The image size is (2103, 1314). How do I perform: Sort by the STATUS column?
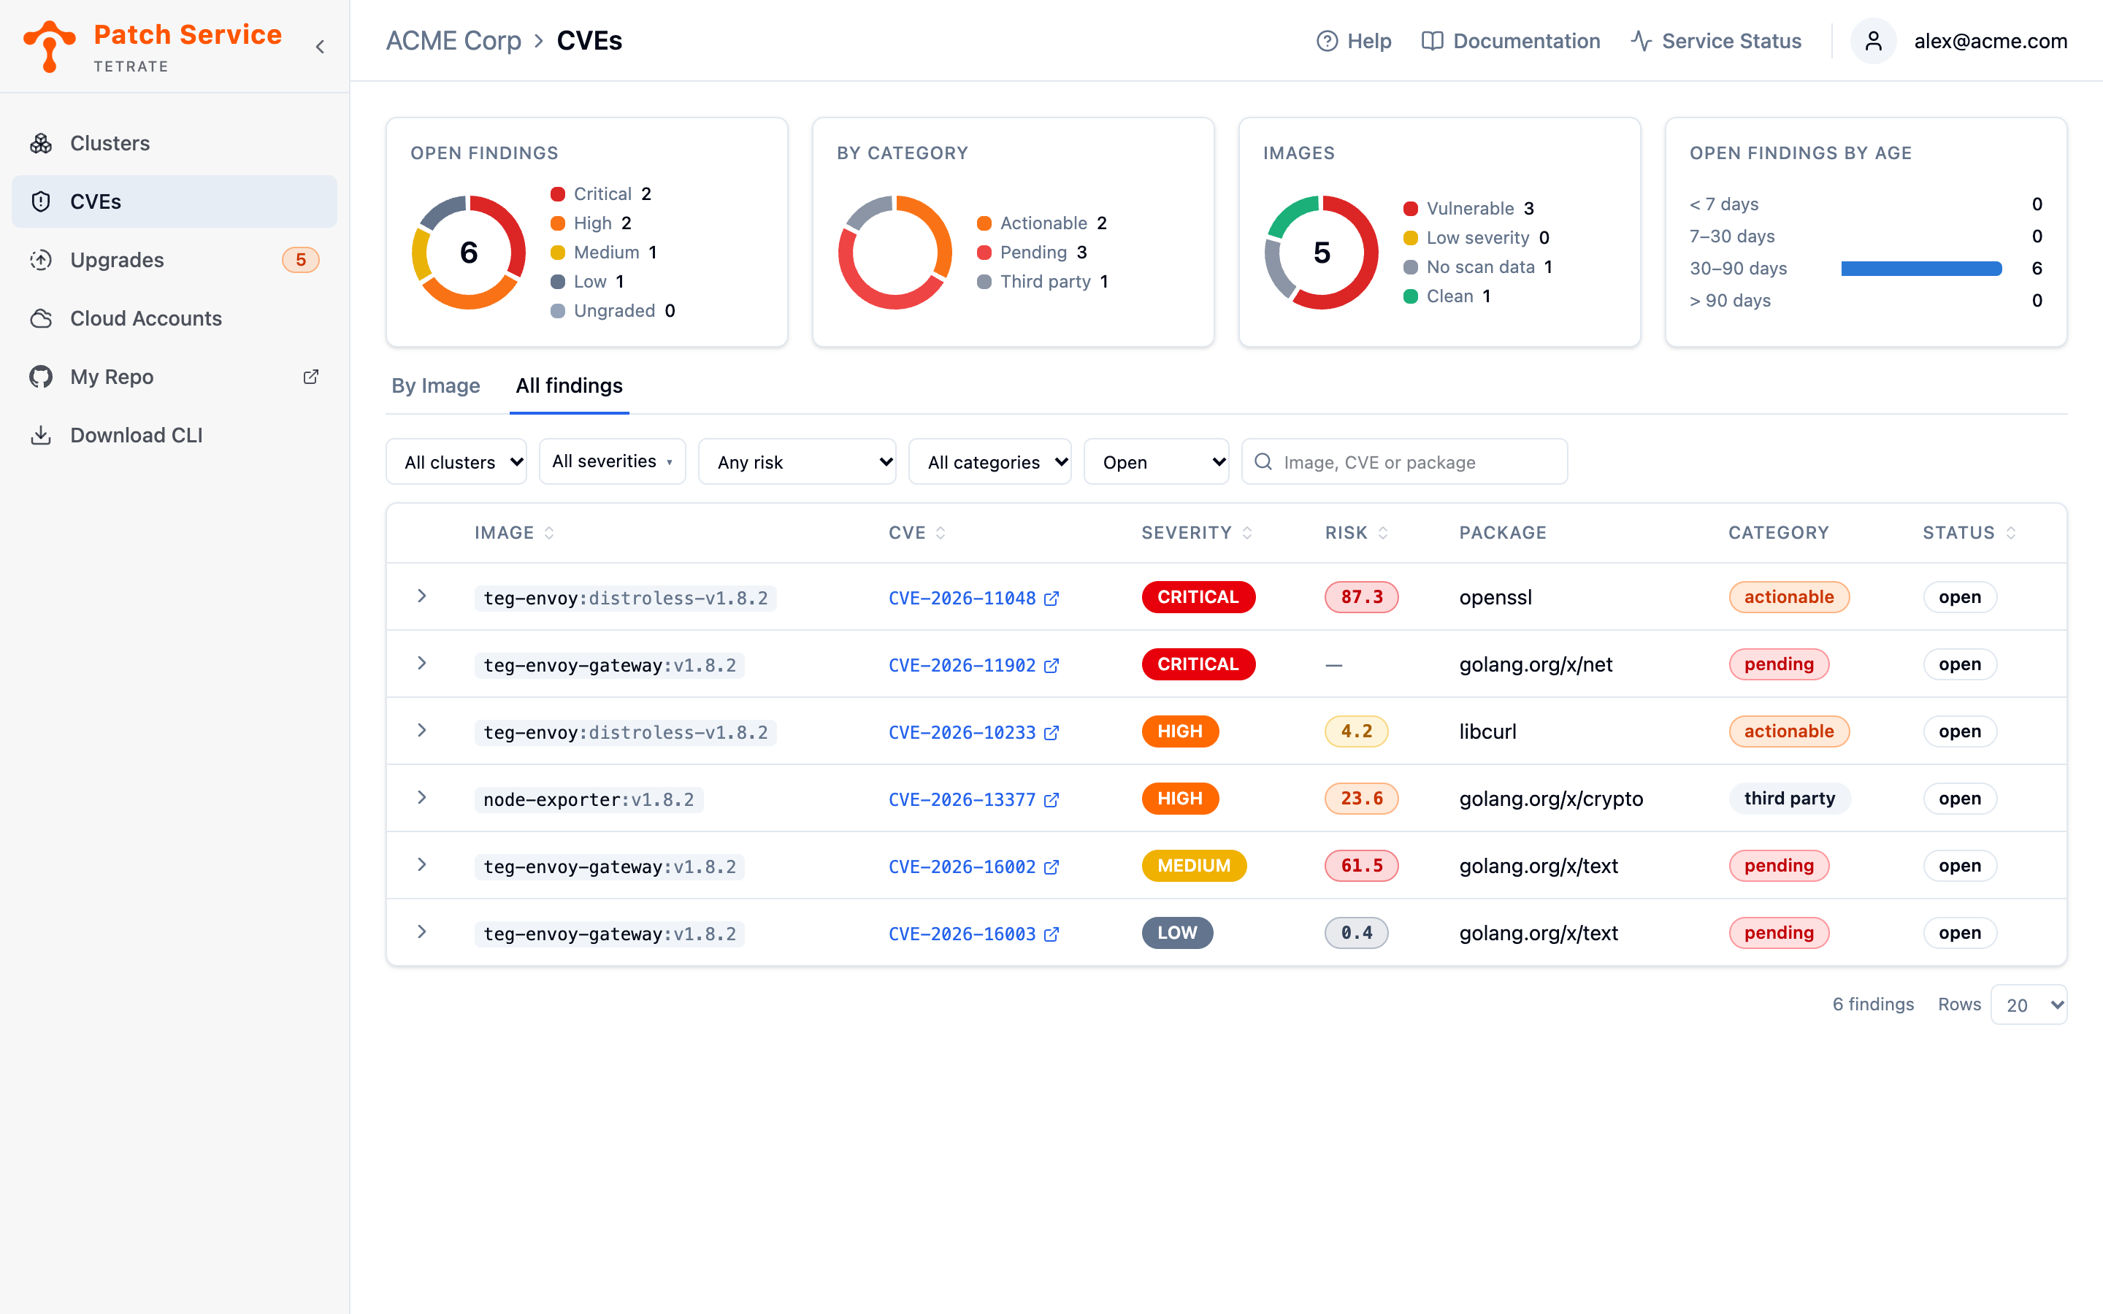1969,533
